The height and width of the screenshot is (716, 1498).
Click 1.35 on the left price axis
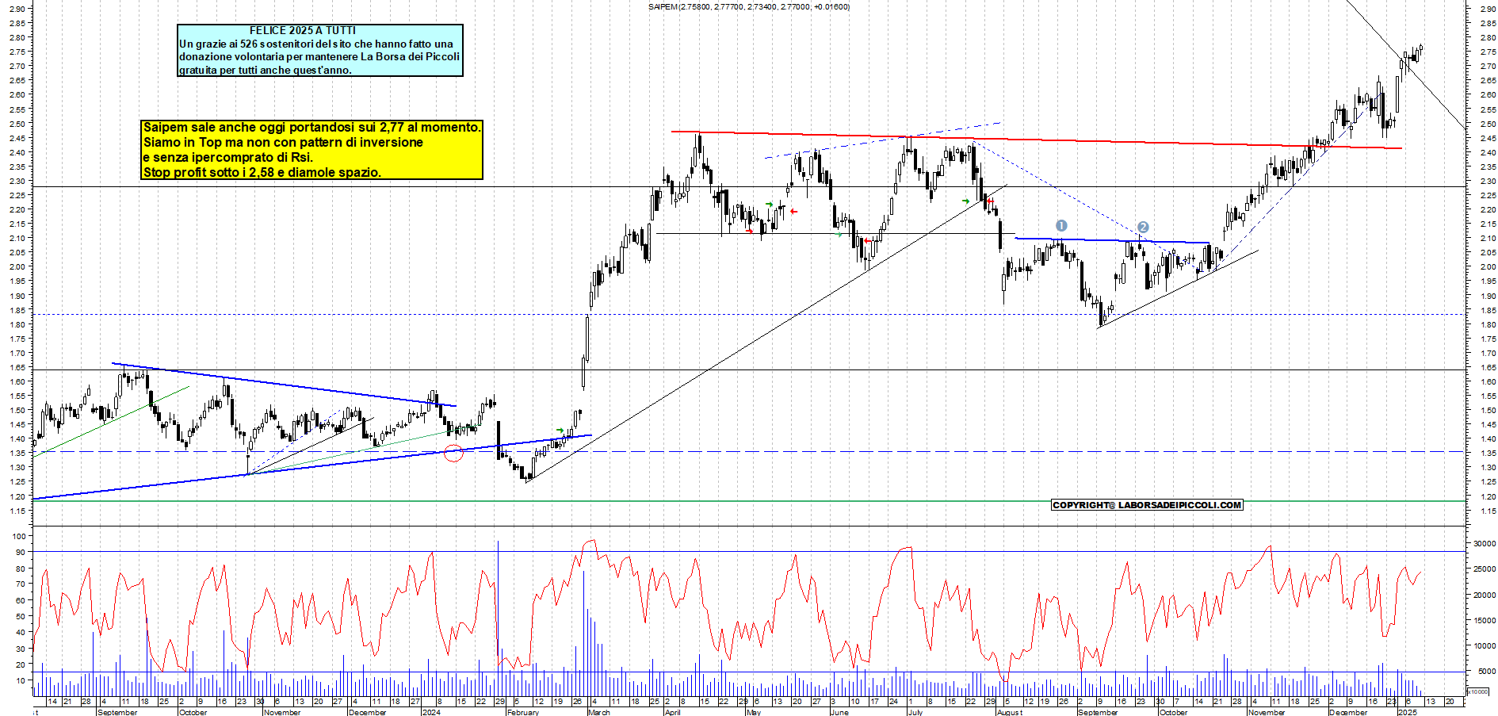[x=17, y=454]
